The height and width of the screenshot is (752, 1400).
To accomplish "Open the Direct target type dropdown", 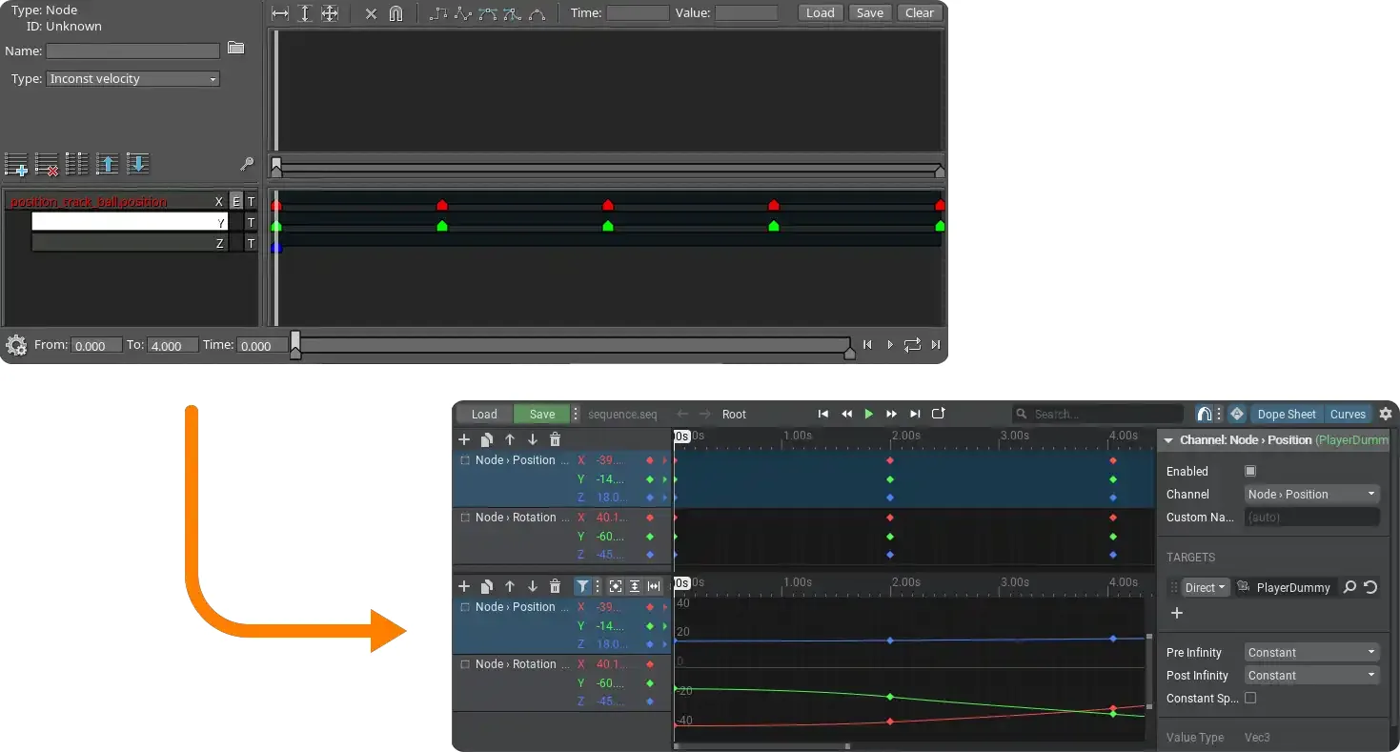I will (x=1206, y=587).
